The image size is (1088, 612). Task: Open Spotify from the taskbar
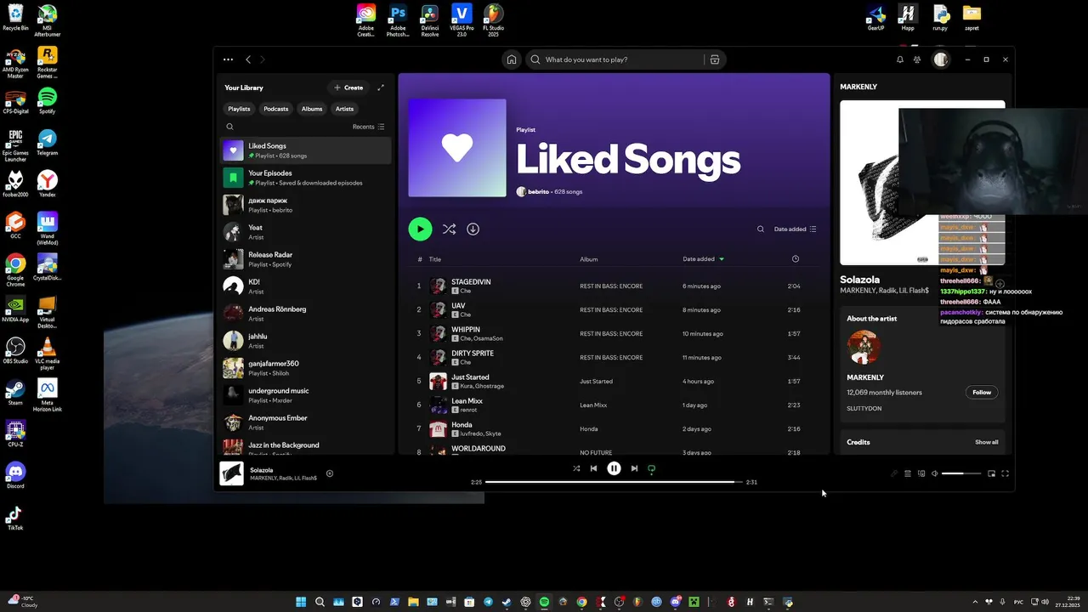pyautogui.click(x=544, y=602)
